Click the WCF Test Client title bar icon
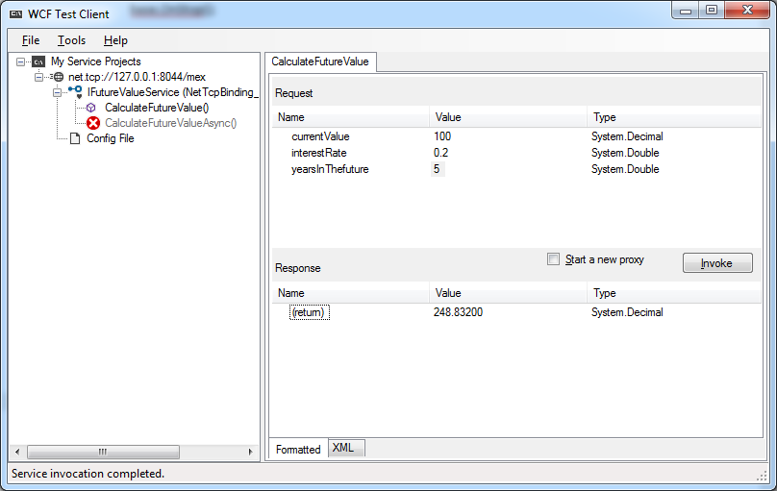 (16, 13)
